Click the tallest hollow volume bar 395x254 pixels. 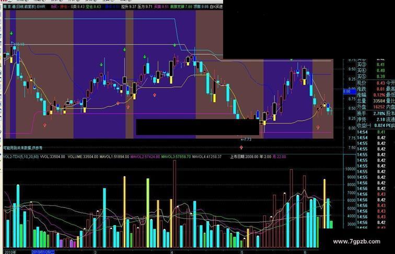[x=175, y=204]
